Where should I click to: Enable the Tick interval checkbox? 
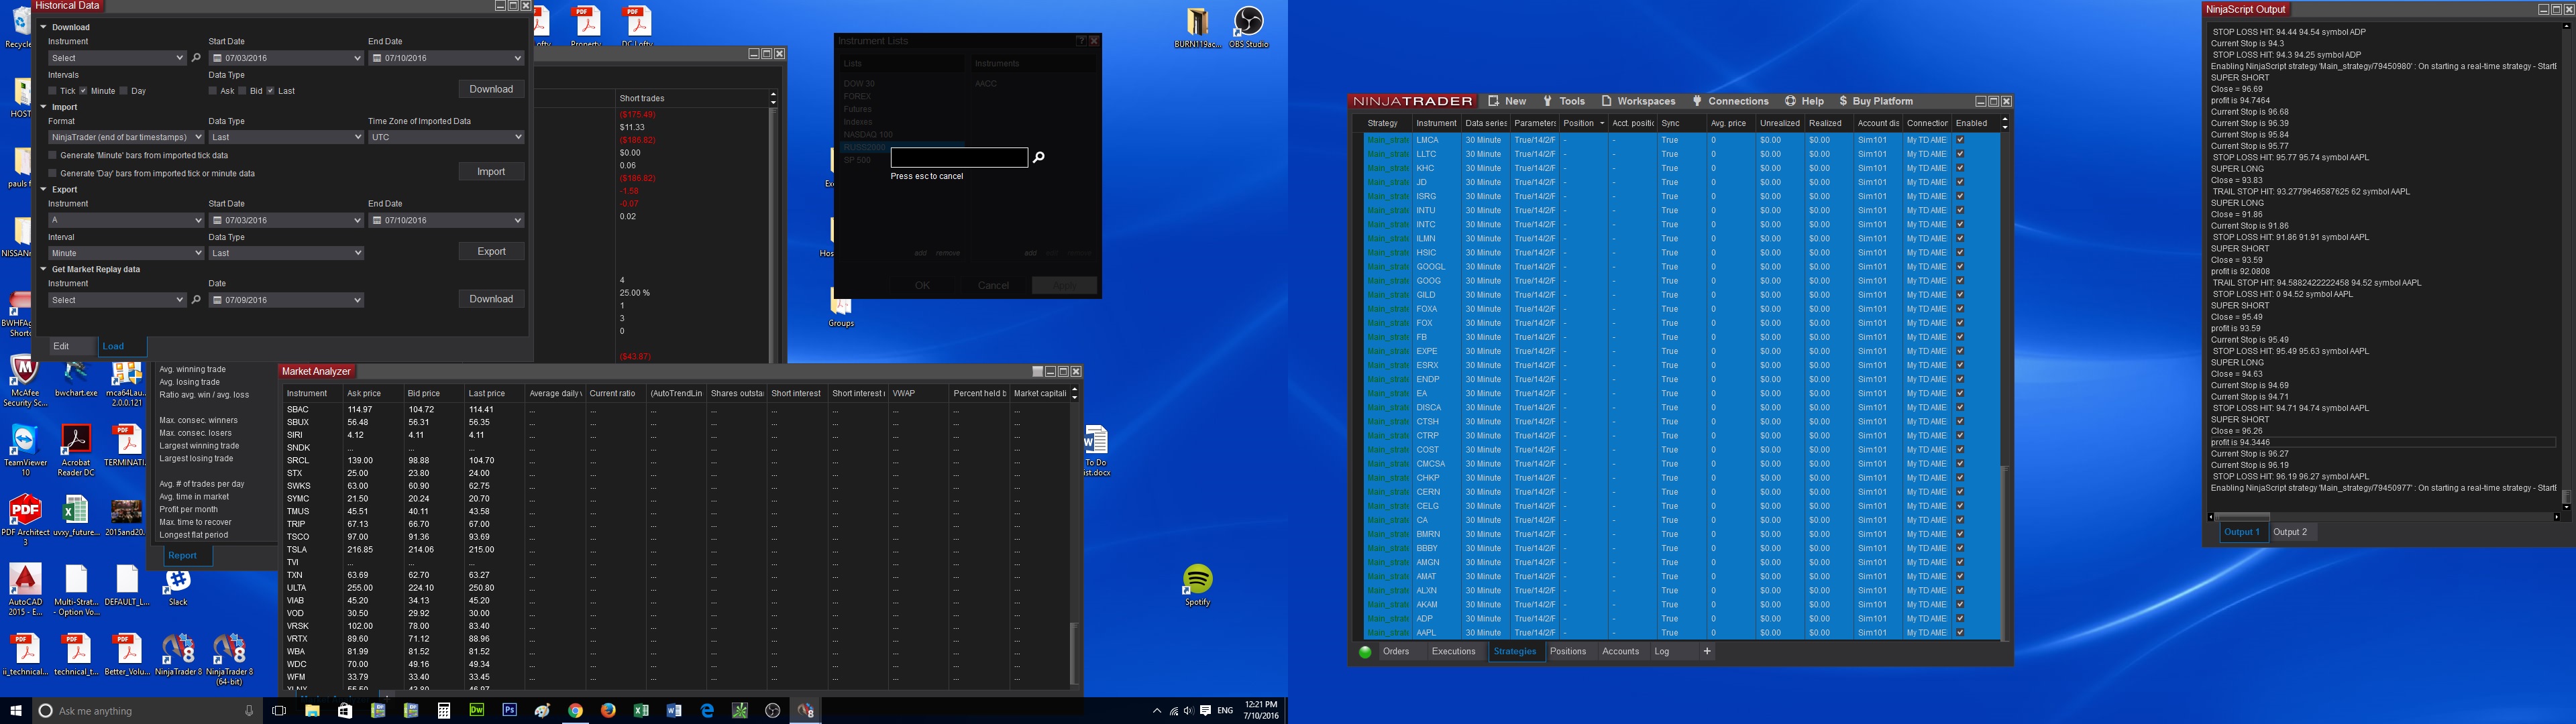(x=54, y=91)
